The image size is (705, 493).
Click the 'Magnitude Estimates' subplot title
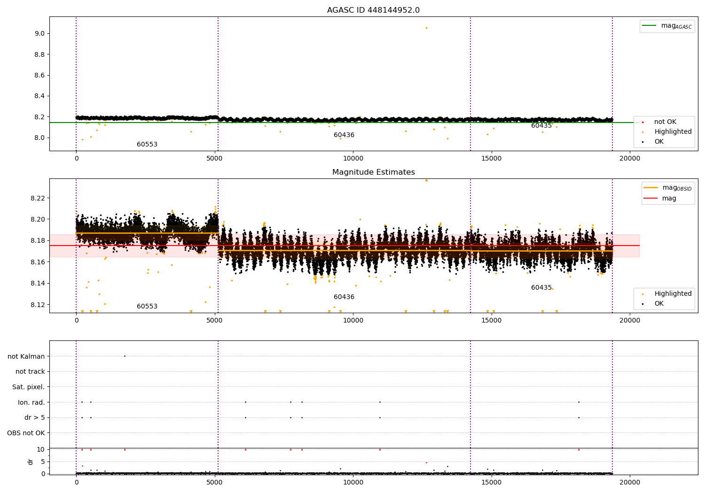[373, 172]
